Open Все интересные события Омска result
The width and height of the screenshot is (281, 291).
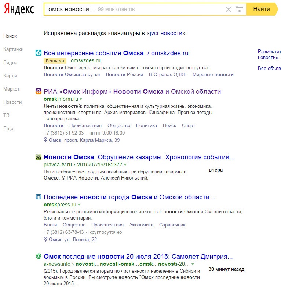click(116, 53)
